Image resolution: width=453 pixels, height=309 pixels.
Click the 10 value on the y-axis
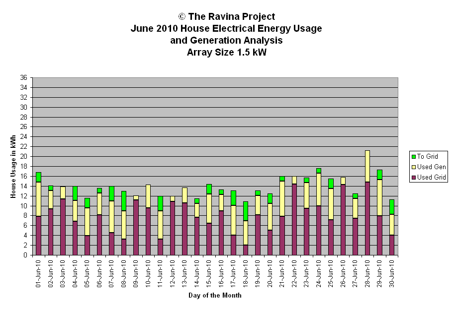tap(23, 206)
